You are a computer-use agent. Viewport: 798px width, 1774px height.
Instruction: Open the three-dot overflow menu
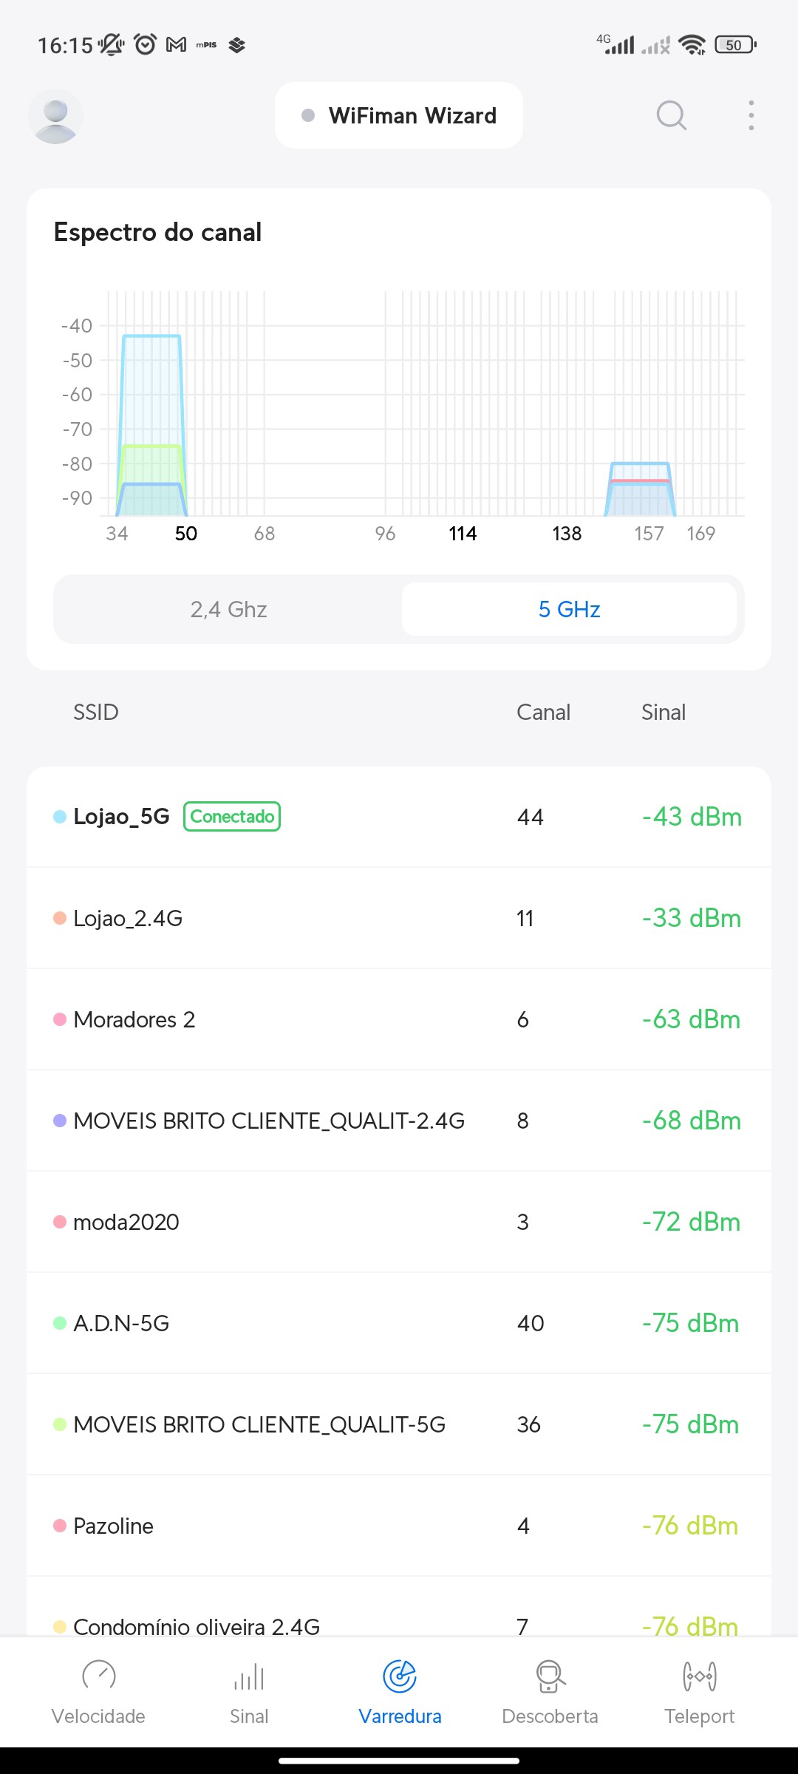coord(751,116)
